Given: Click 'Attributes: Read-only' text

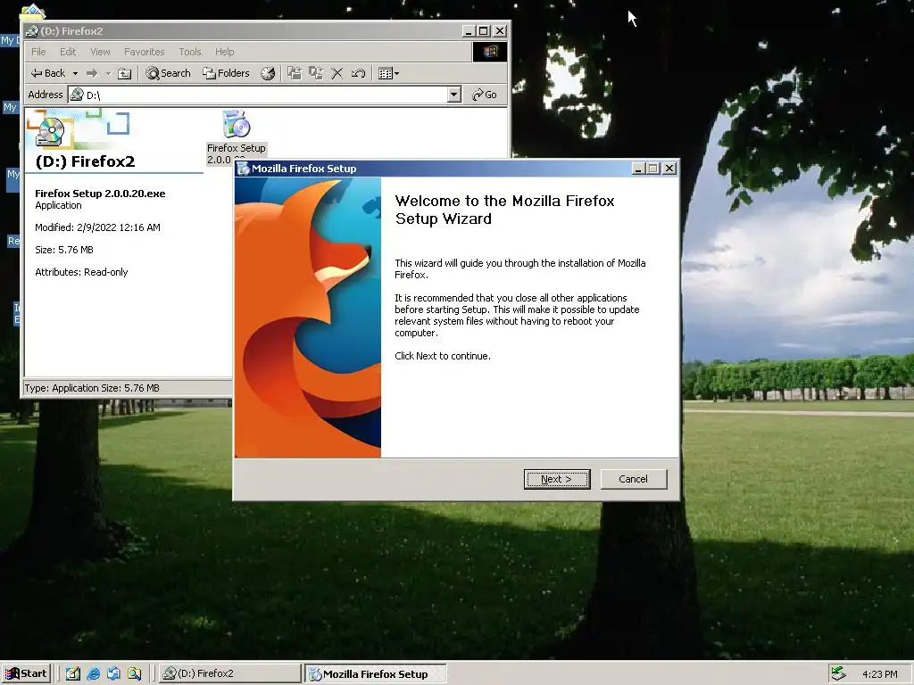Looking at the screenshot, I should (81, 272).
